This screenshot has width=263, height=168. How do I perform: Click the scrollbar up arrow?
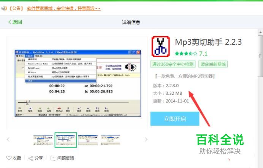coord(260,32)
